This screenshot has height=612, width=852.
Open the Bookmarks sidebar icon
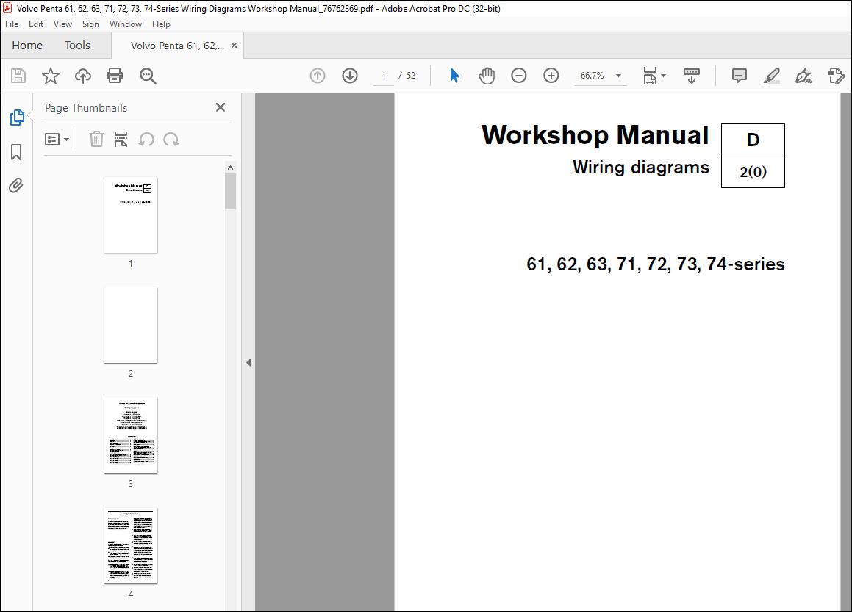16,152
